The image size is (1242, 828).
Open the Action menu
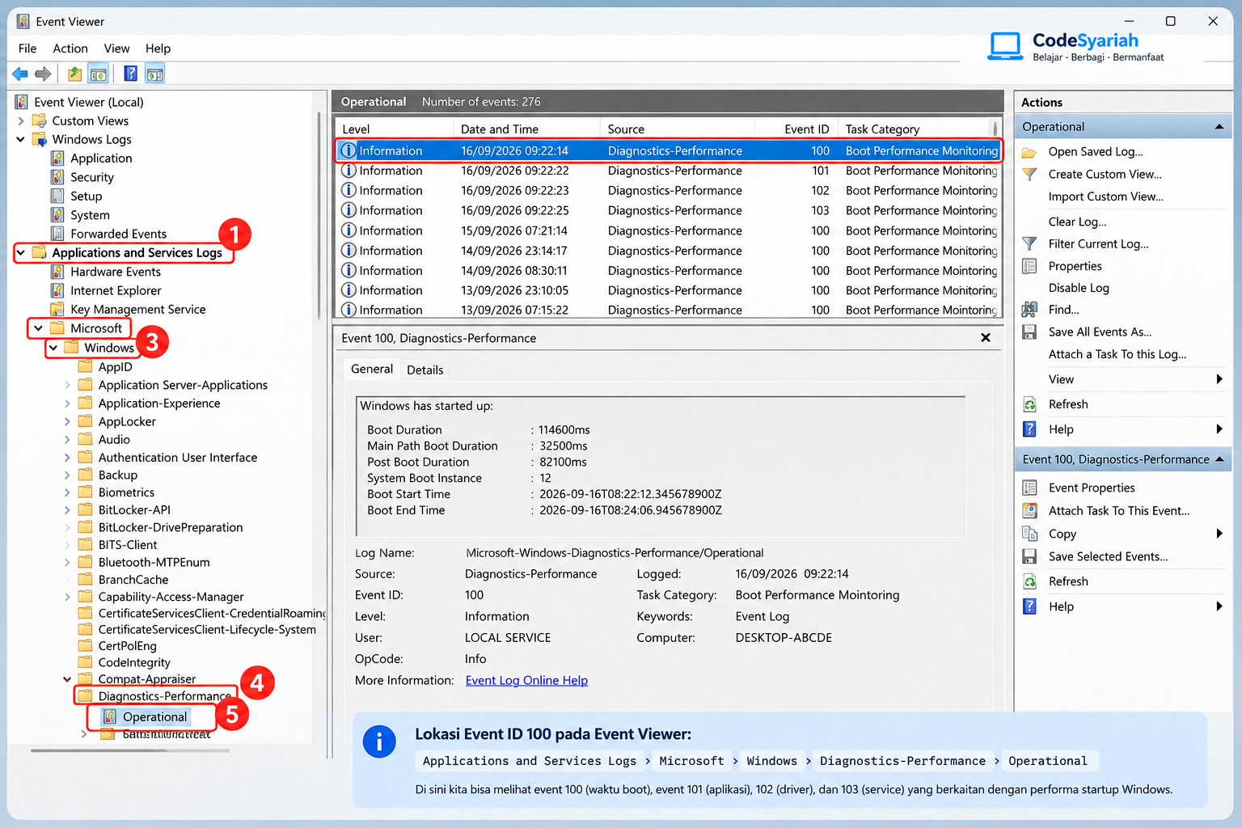pyautogui.click(x=70, y=49)
